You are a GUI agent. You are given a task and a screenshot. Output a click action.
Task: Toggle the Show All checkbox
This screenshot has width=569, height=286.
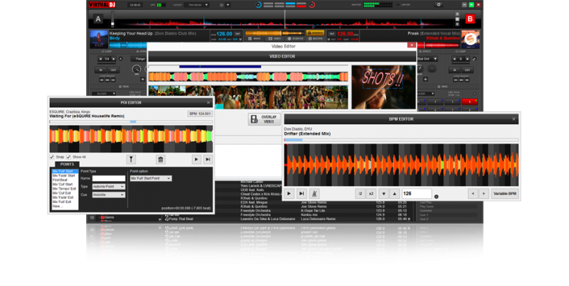click(68, 157)
